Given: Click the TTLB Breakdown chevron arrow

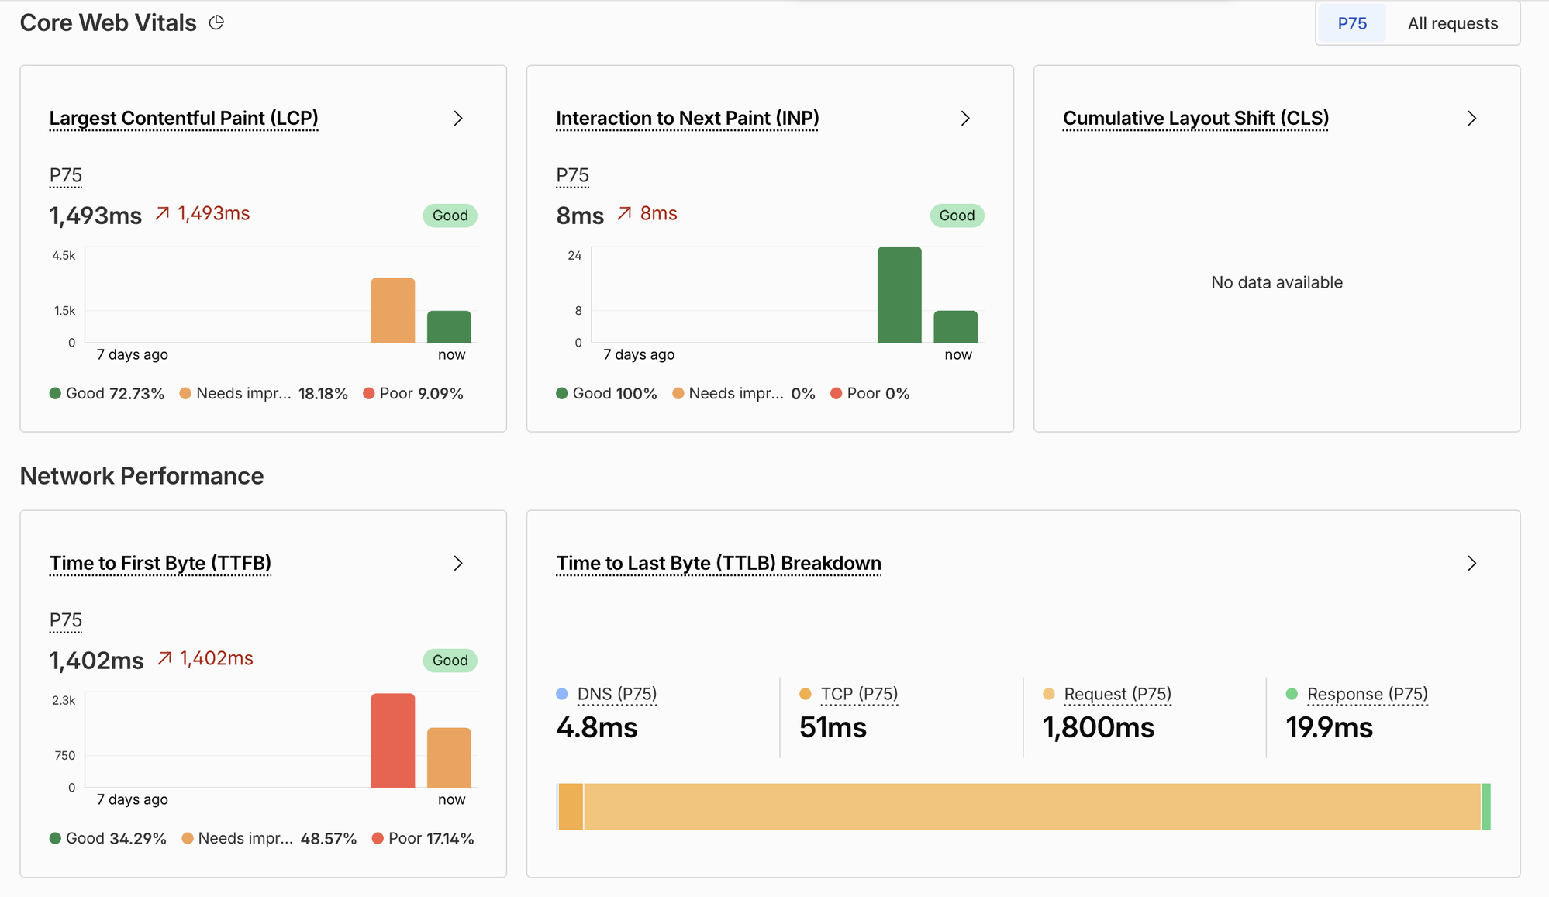Looking at the screenshot, I should coord(1471,563).
